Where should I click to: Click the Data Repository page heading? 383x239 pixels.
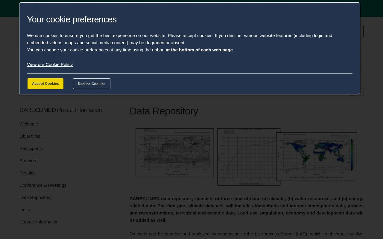164,111
